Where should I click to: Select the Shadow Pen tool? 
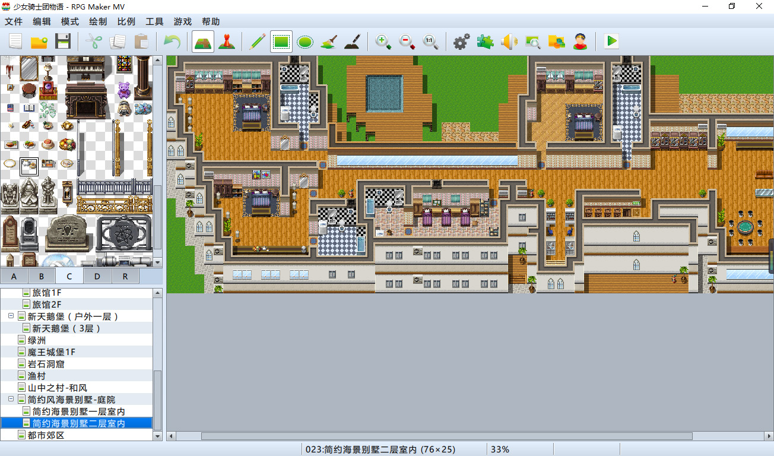pyautogui.click(x=353, y=42)
